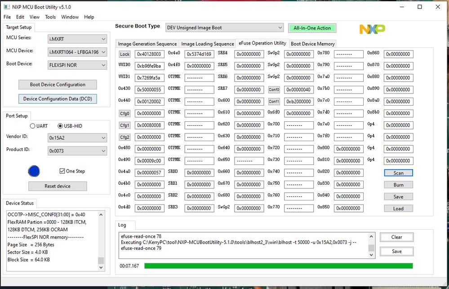
Task: Open the Product ID dropdown
Action: point(77,151)
